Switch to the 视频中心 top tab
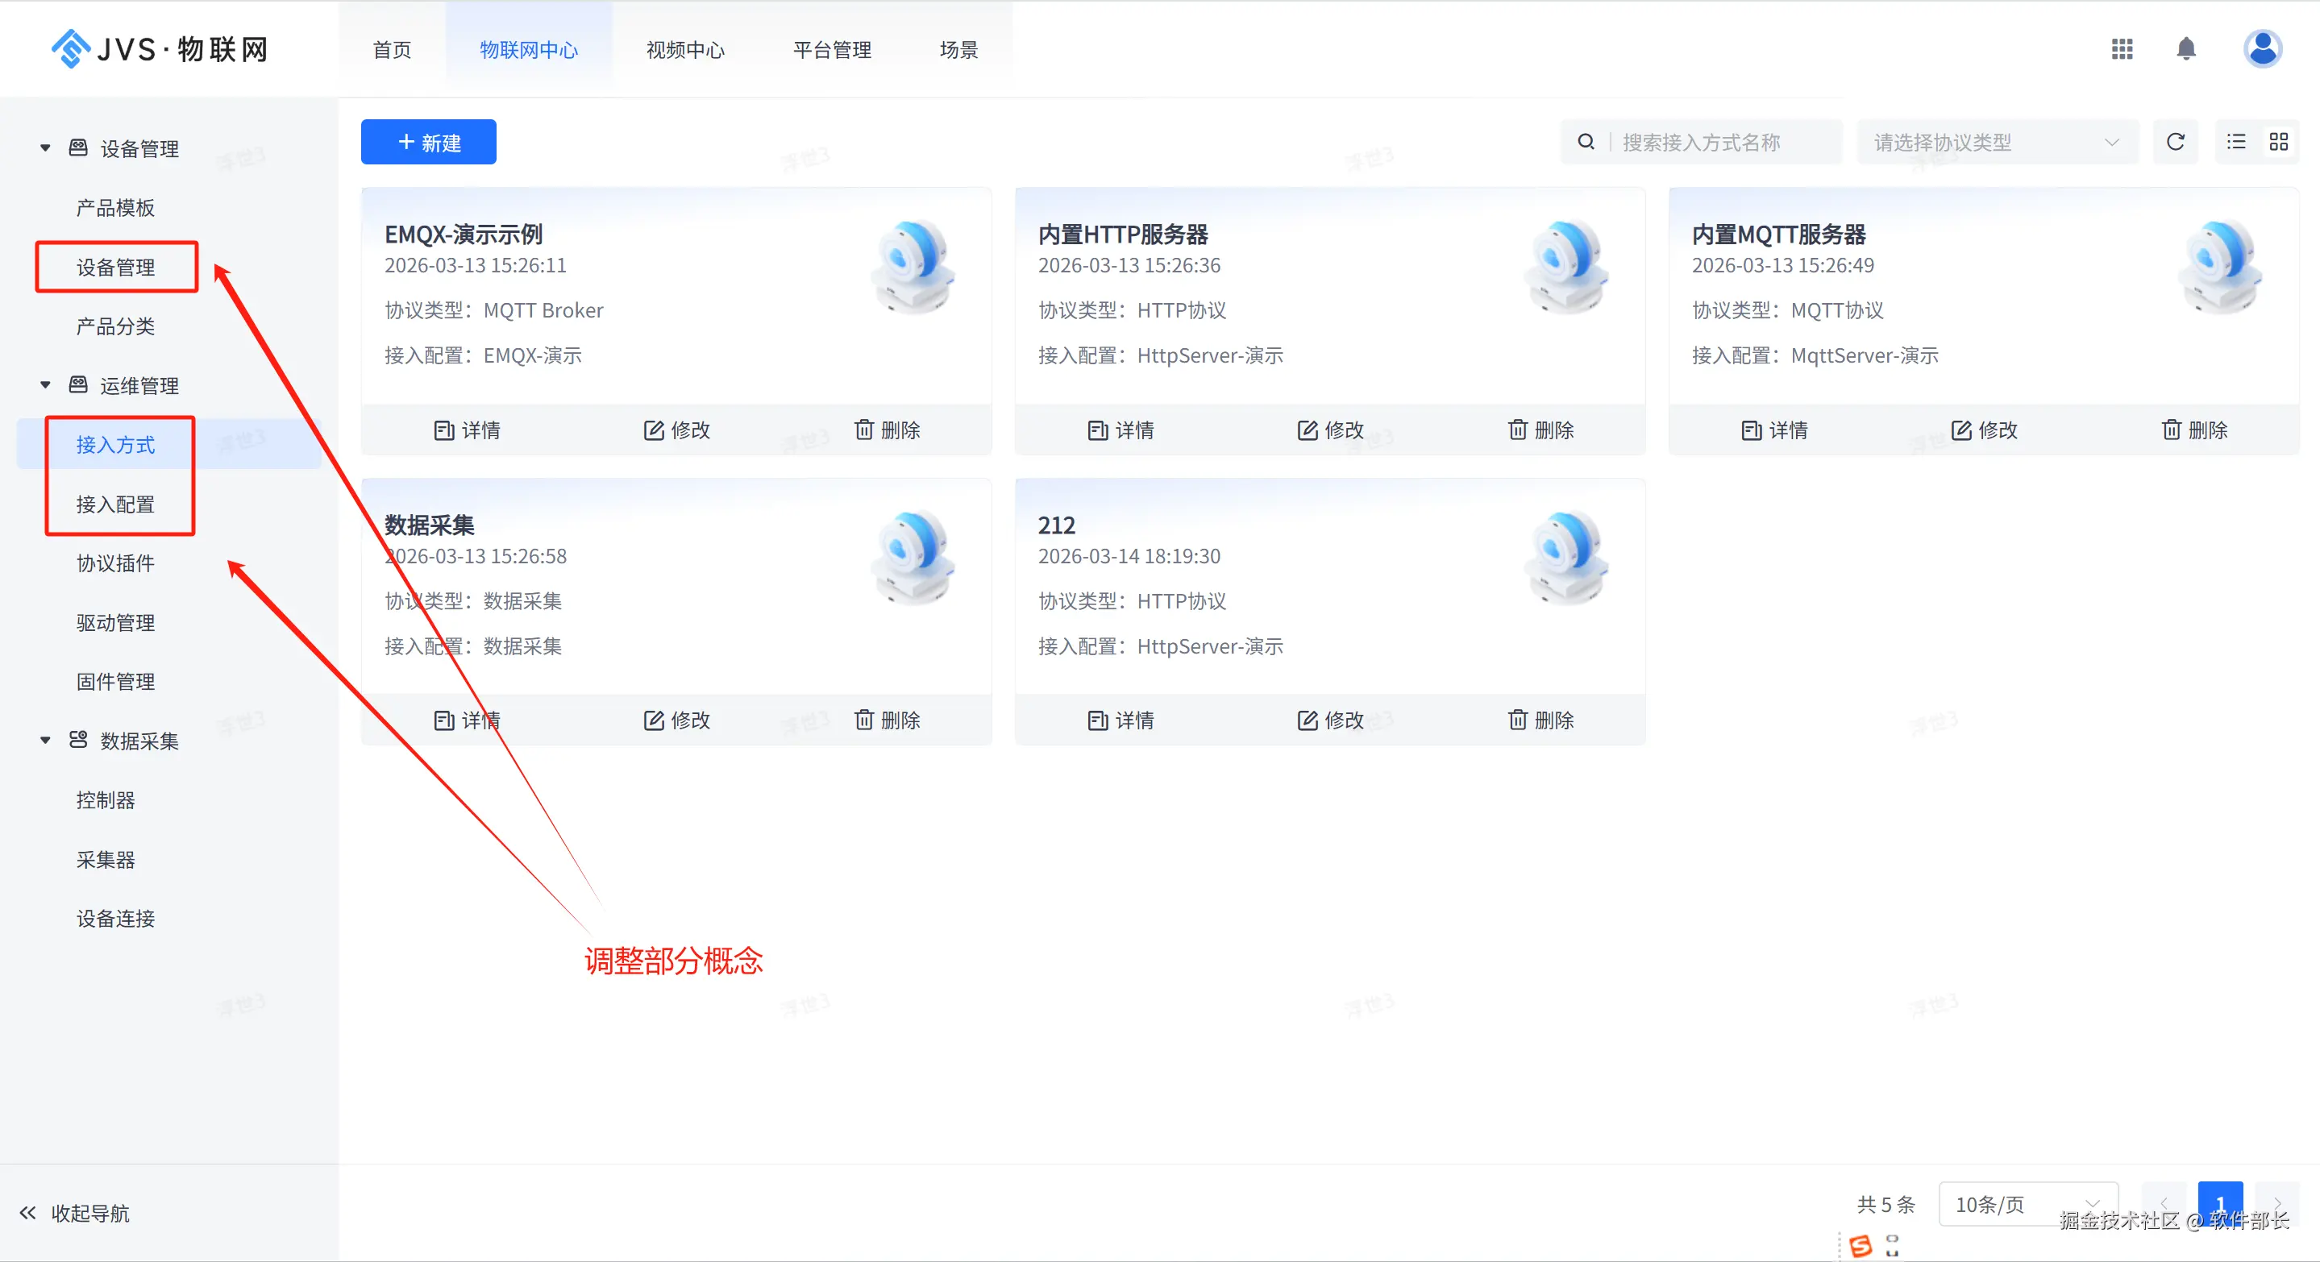Image resolution: width=2320 pixels, height=1262 pixels. 685,51
